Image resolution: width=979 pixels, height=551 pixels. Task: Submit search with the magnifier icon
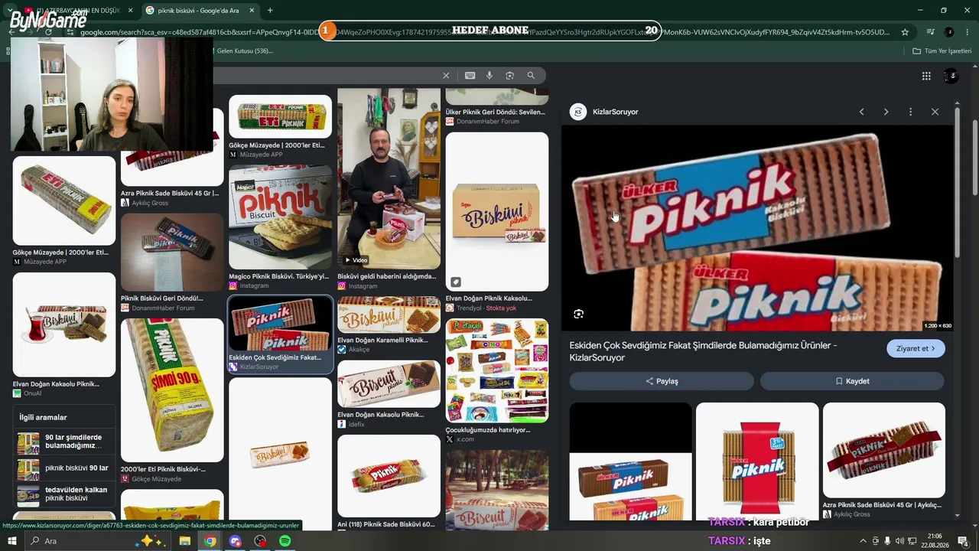[531, 76]
